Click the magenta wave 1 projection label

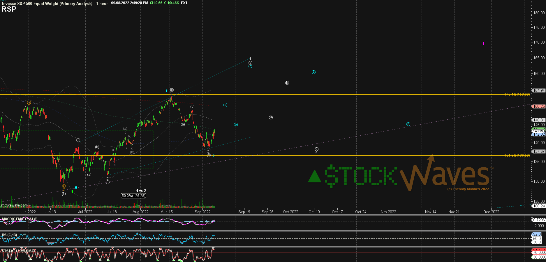click(483, 44)
